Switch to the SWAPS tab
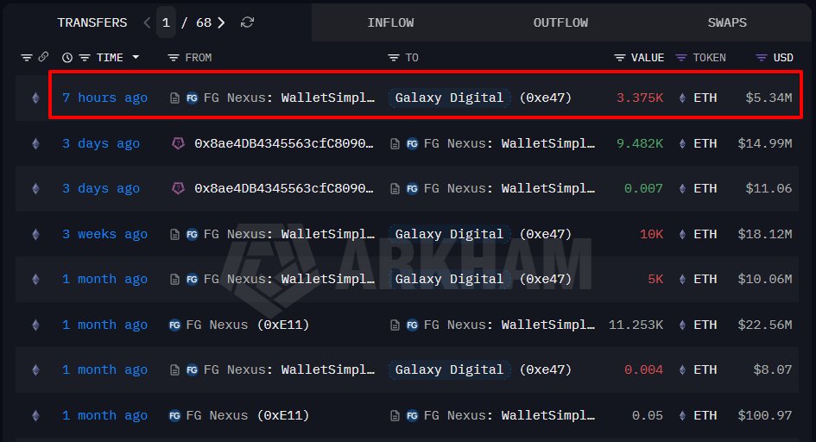The image size is (816, 442). [x=727, y=22]
